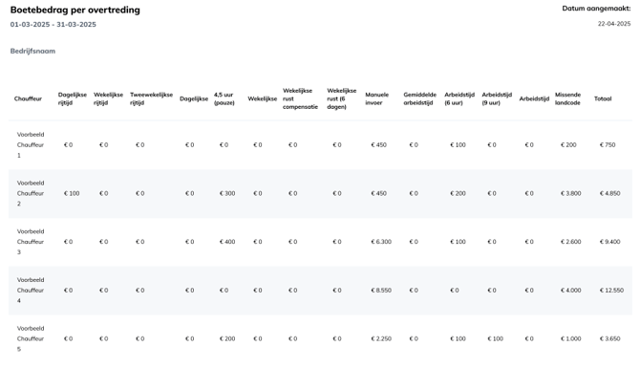The height and width of the screenshot is (368, 640).
Task: Click Chauffeur 3's Manuele invoer € 6.300
Action: [x=381, y=242]
